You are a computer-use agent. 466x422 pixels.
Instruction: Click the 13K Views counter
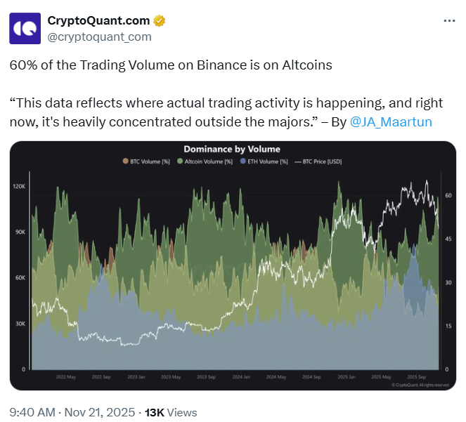pos(171,412)
